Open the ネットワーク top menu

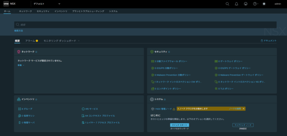click(x=25, y=11)
